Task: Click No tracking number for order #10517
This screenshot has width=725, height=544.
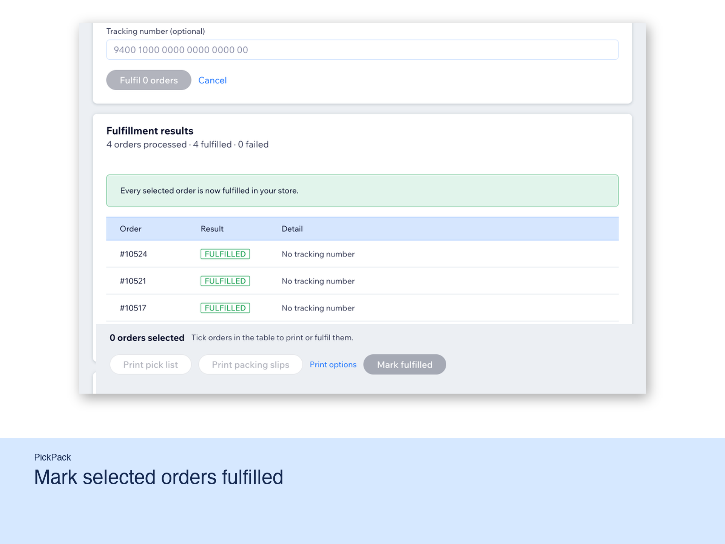Action: pos(318,308)
